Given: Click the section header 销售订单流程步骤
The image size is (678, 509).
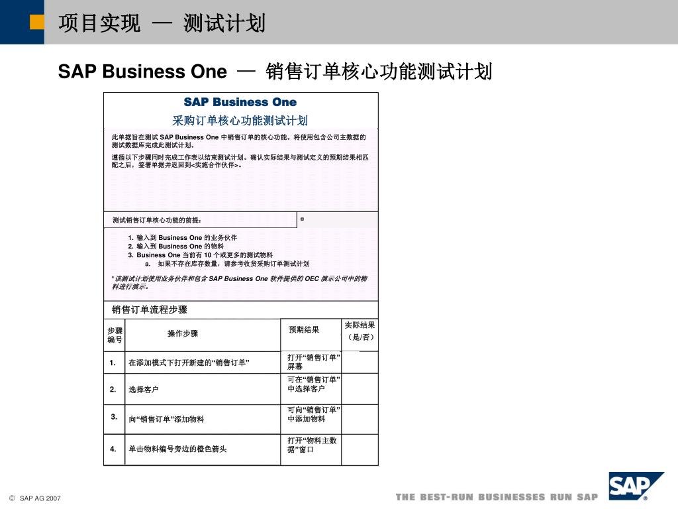Looking at the screenshot, I should [x=150, y=310].
